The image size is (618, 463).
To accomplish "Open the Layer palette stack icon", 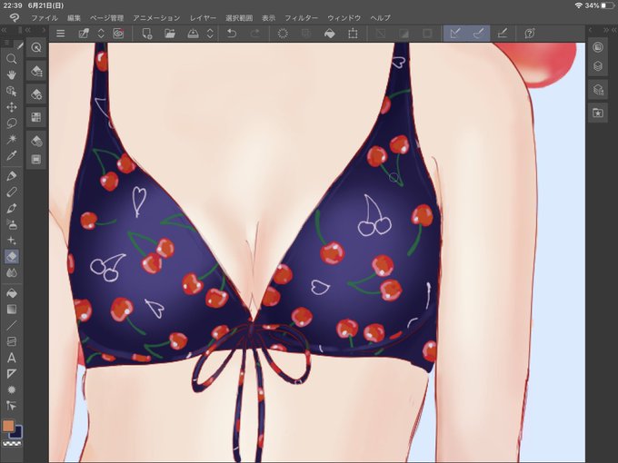I will (x=598, y=66).
